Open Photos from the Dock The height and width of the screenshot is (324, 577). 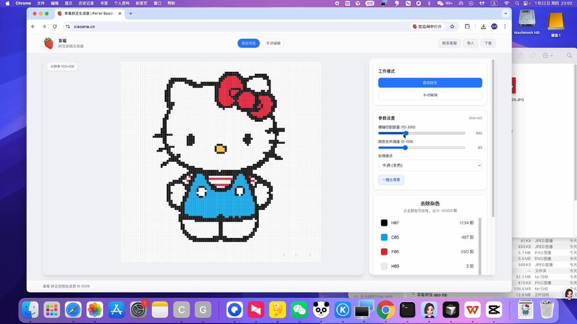tap(95, 310)
